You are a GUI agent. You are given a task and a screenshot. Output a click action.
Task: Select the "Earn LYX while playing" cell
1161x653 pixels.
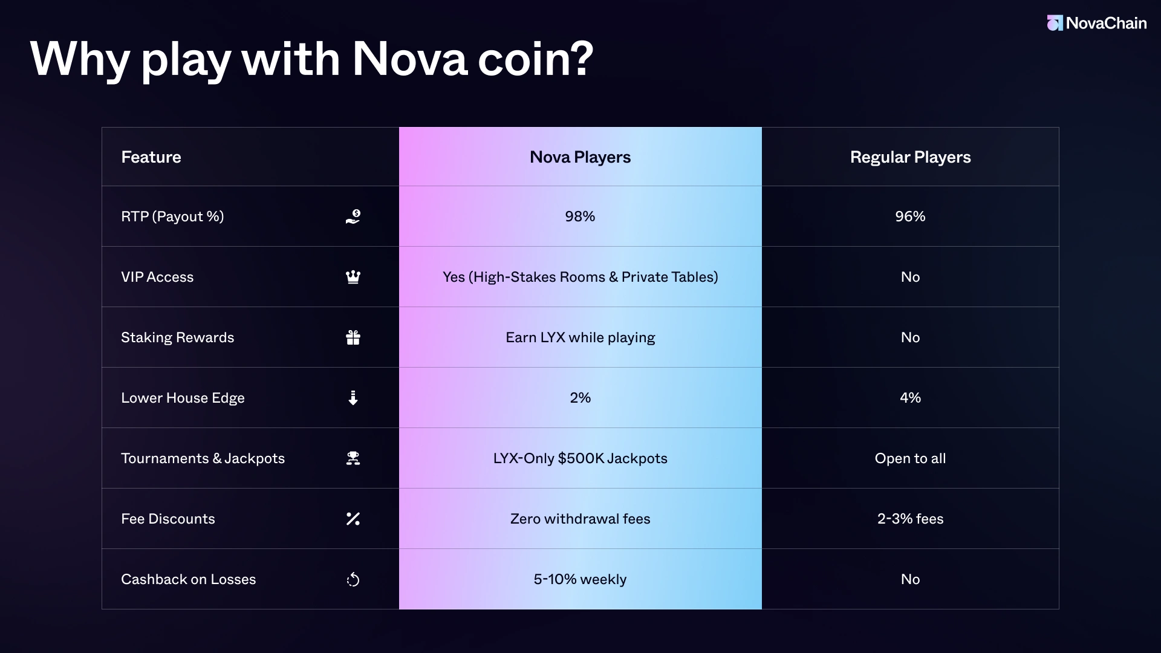click(x=580, y=337)
